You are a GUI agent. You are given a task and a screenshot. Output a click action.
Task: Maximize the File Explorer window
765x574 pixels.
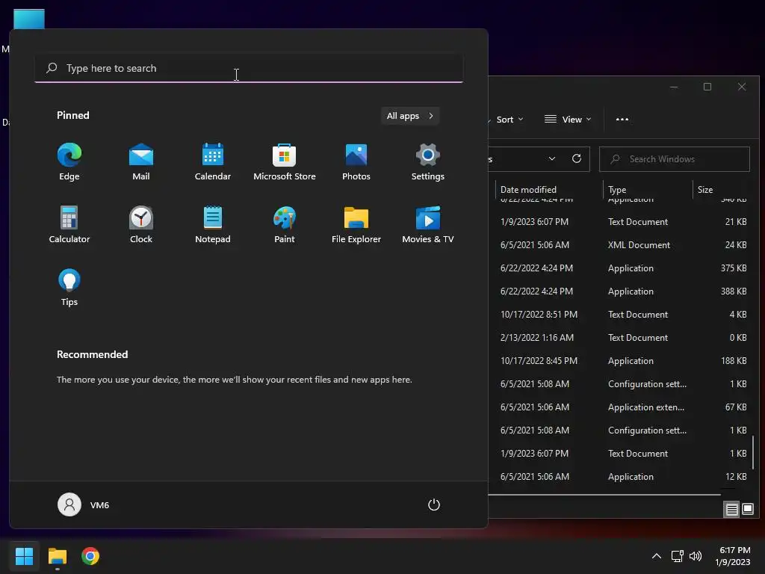[707, 87]
